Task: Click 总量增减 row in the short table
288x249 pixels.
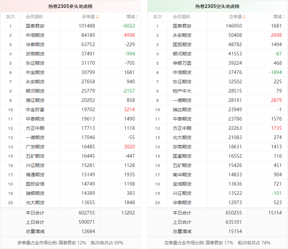Action: 182,231
